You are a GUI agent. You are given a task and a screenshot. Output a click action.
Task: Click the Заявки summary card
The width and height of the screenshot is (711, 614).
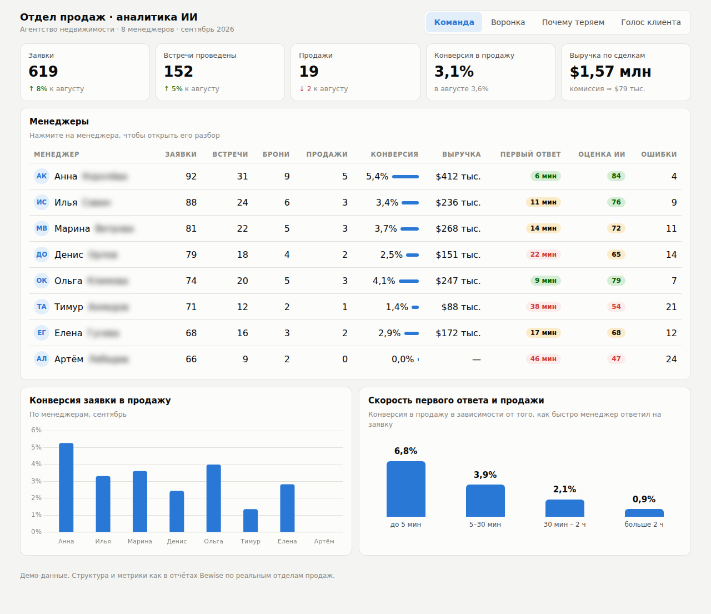(85, 72)
